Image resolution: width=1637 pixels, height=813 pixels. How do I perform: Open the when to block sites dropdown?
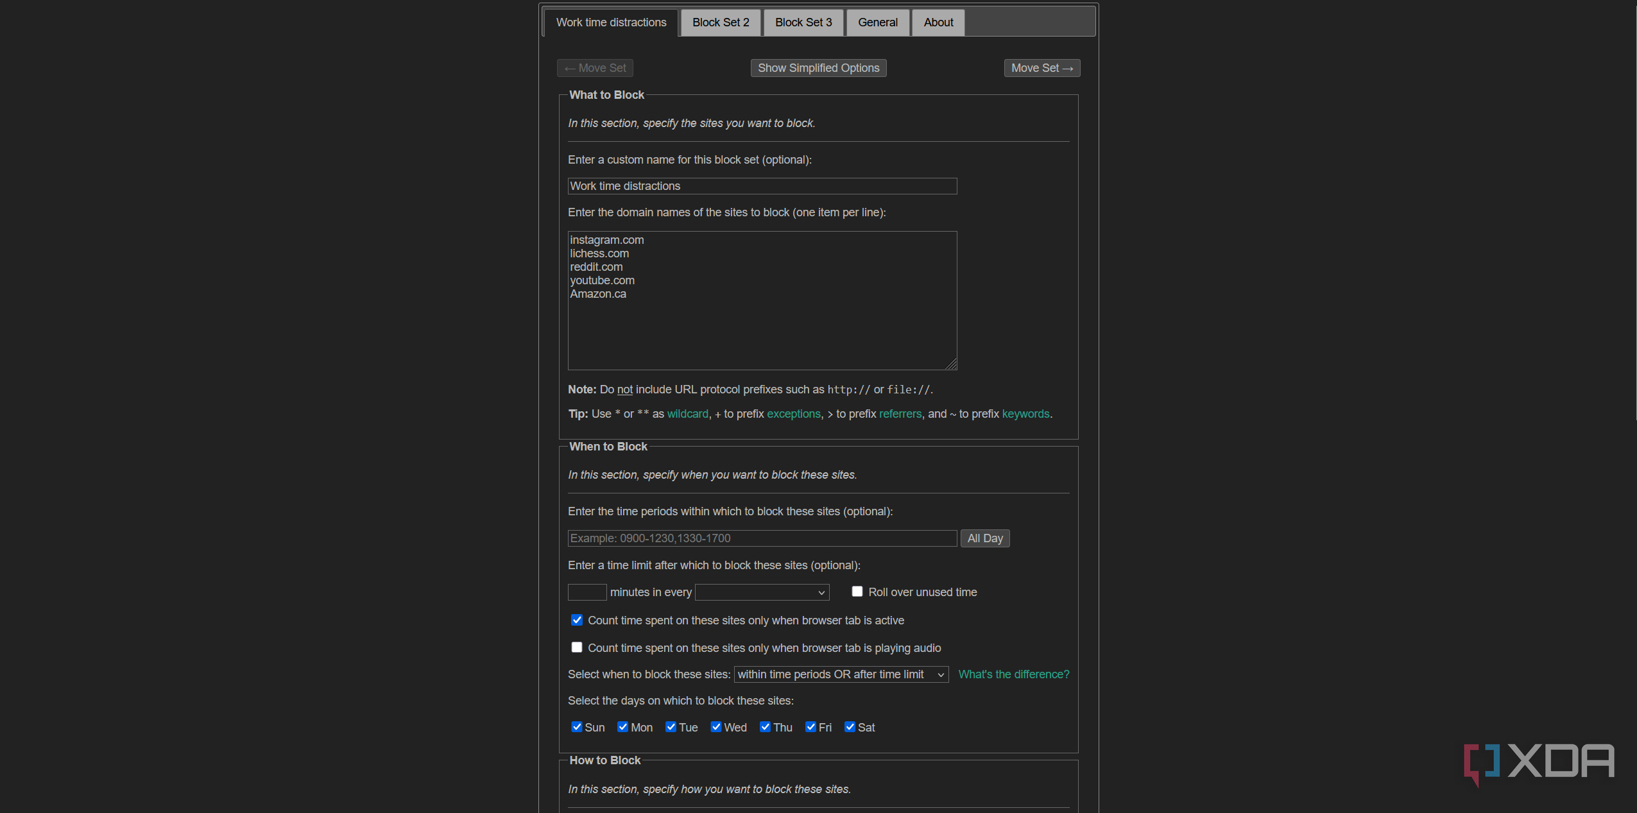tap(841, 674)
